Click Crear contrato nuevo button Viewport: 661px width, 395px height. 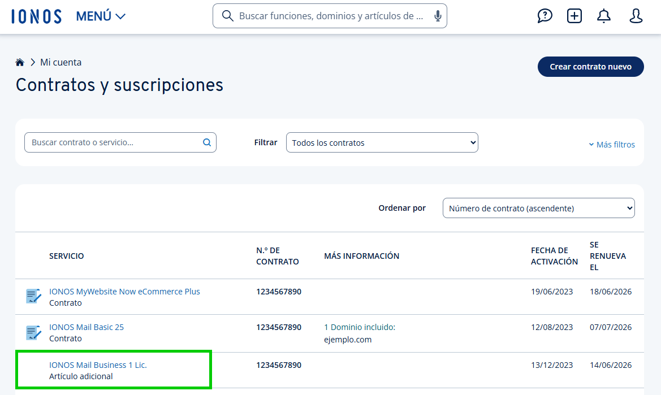click(x=590, y=67)
